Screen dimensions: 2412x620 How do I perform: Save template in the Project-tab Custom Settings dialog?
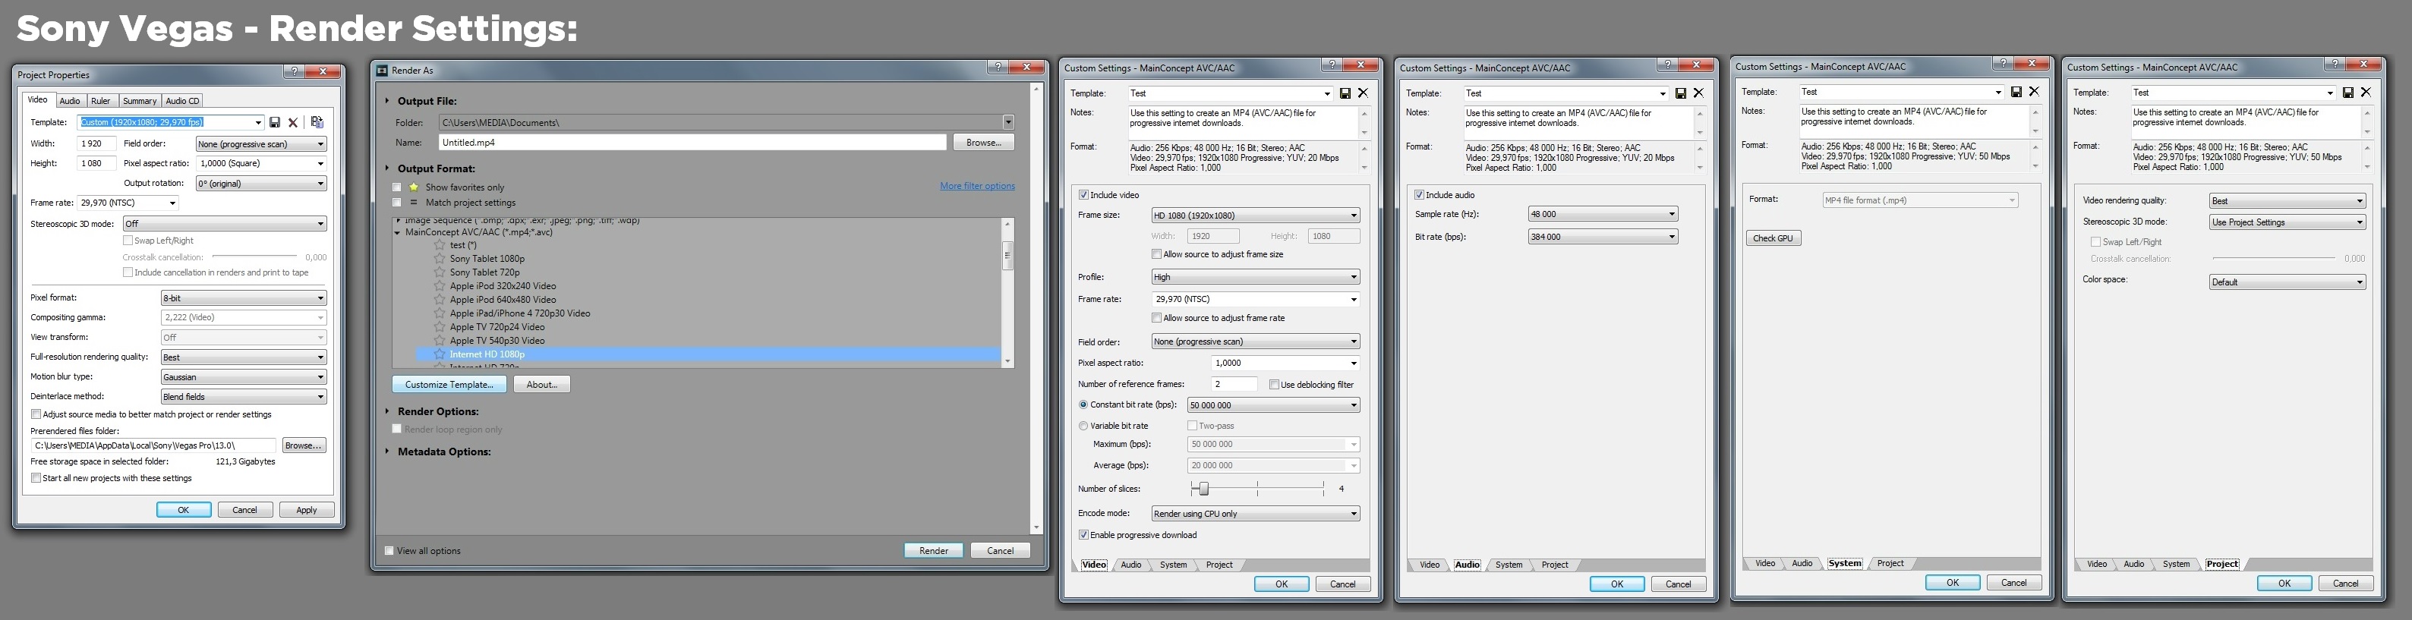pos(2347,93)
